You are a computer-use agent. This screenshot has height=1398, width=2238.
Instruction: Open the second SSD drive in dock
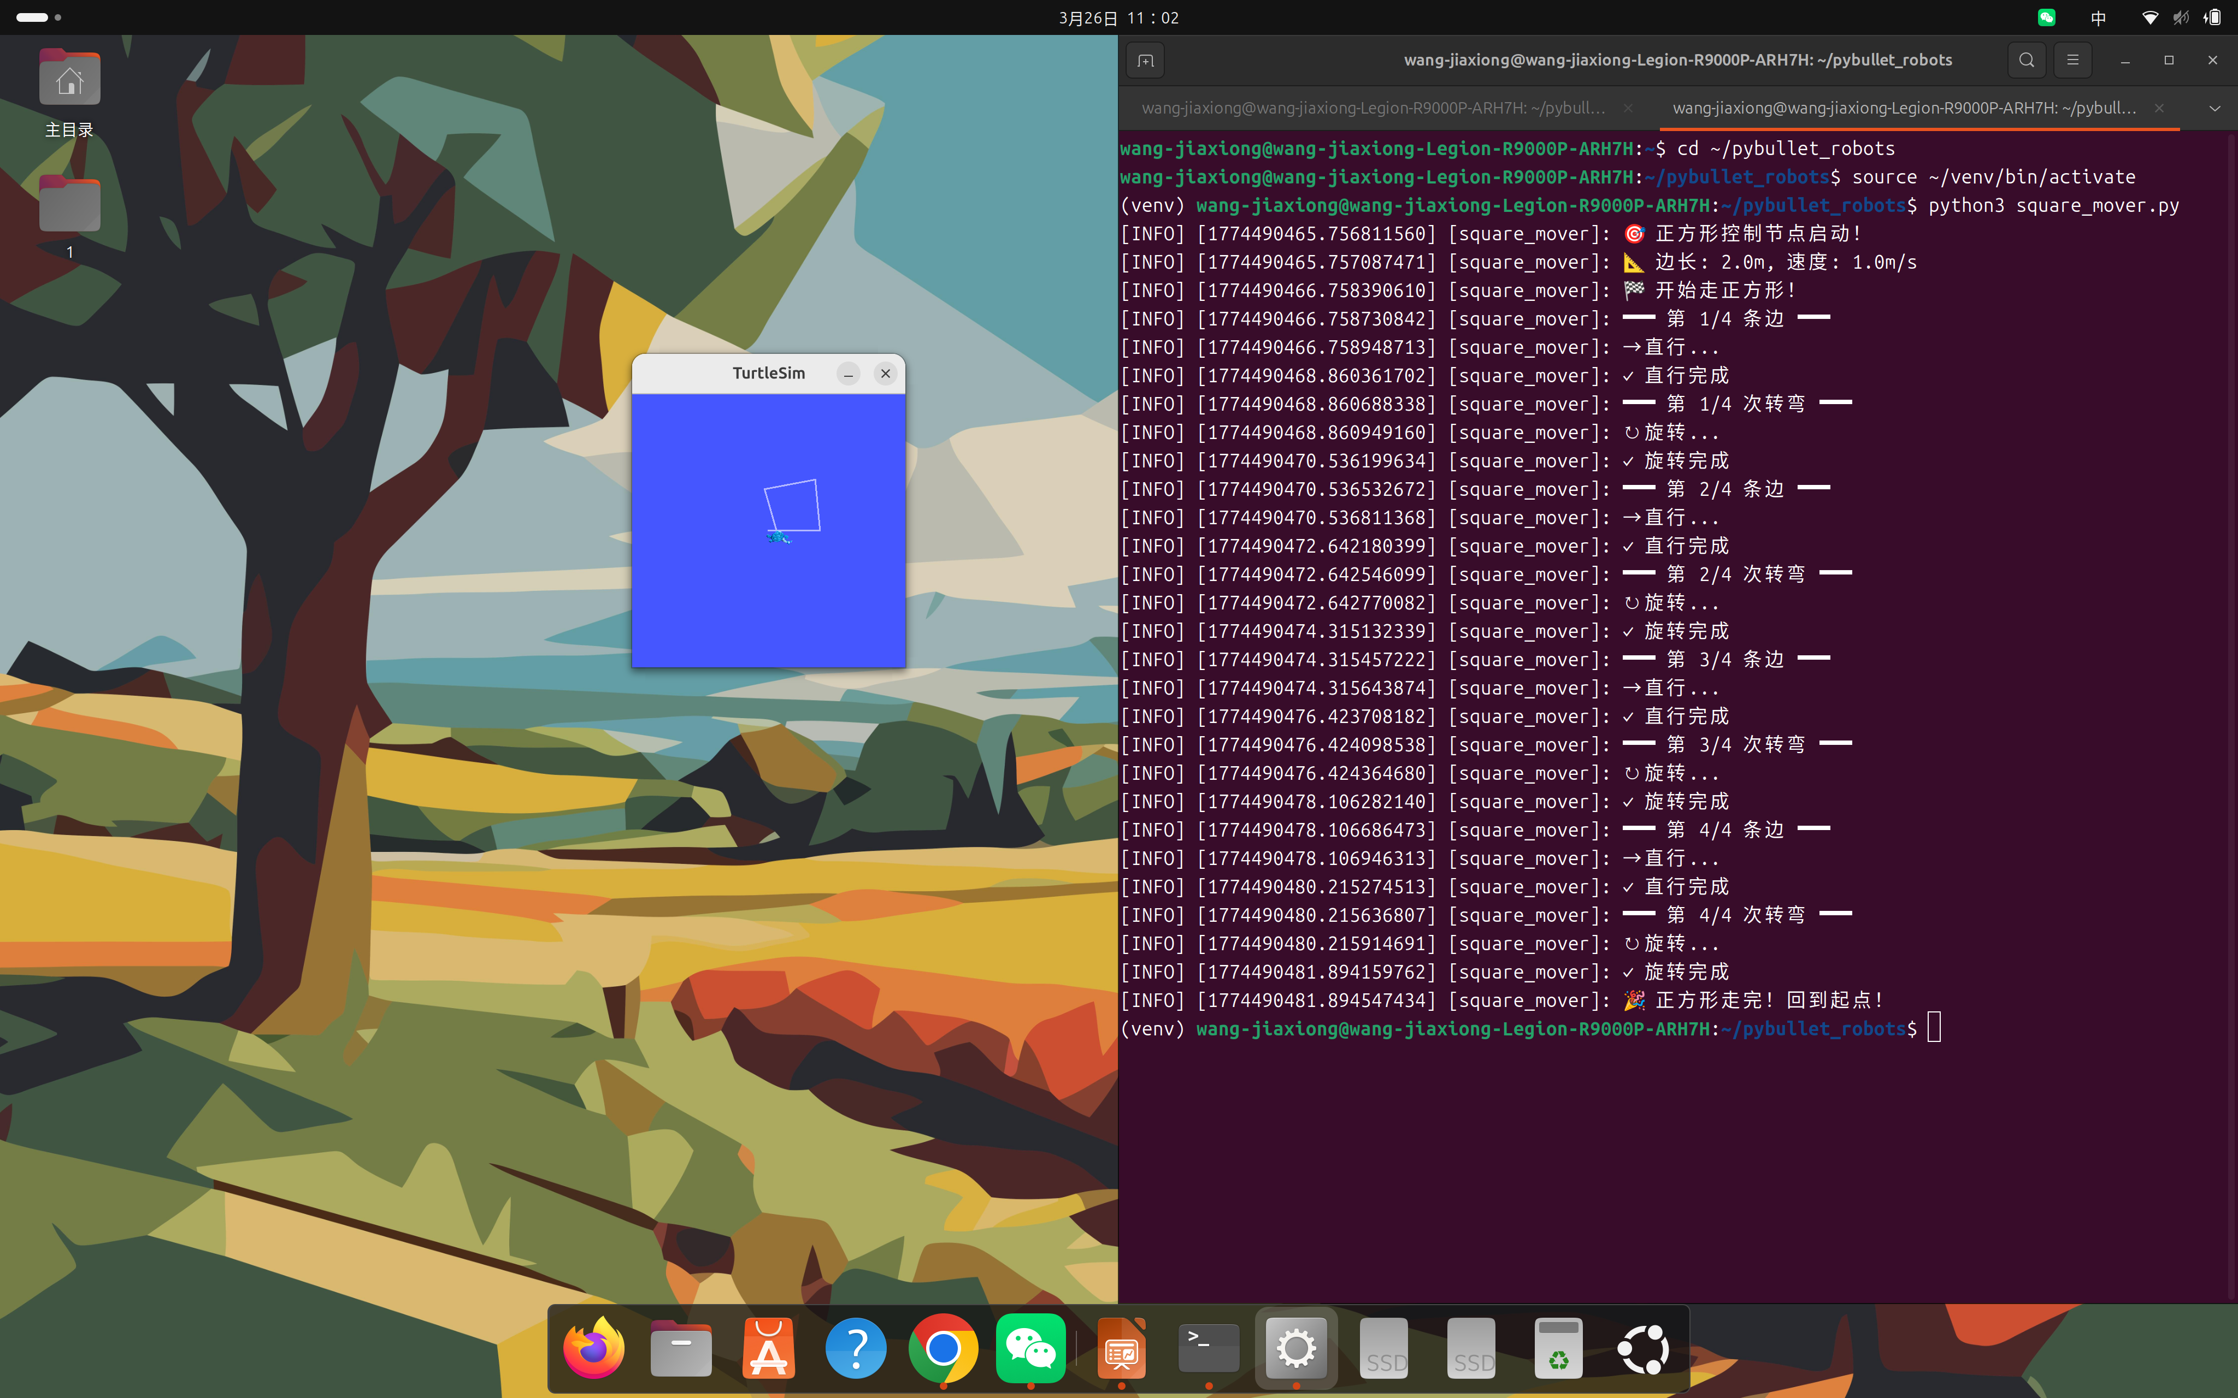point(1470,1349)
